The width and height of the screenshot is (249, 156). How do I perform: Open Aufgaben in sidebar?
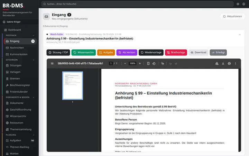[x=20, y=140]
